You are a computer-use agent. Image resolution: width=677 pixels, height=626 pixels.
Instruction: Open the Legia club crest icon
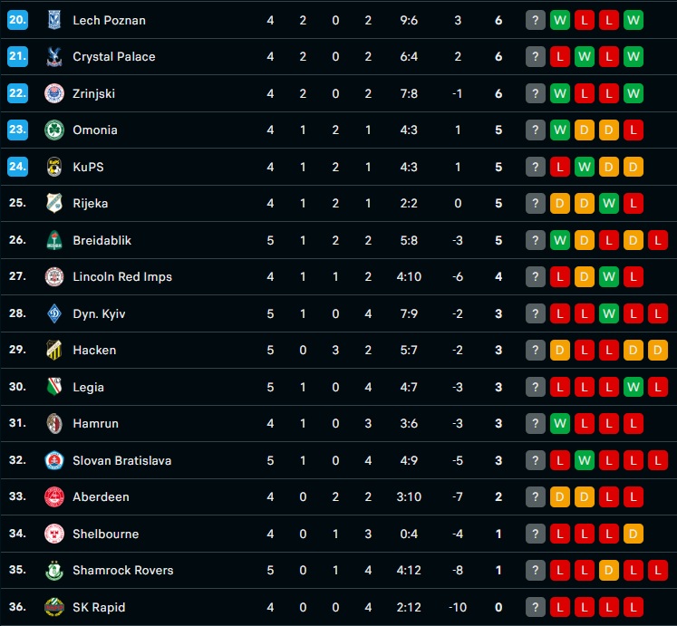click(x=54, y=387)
